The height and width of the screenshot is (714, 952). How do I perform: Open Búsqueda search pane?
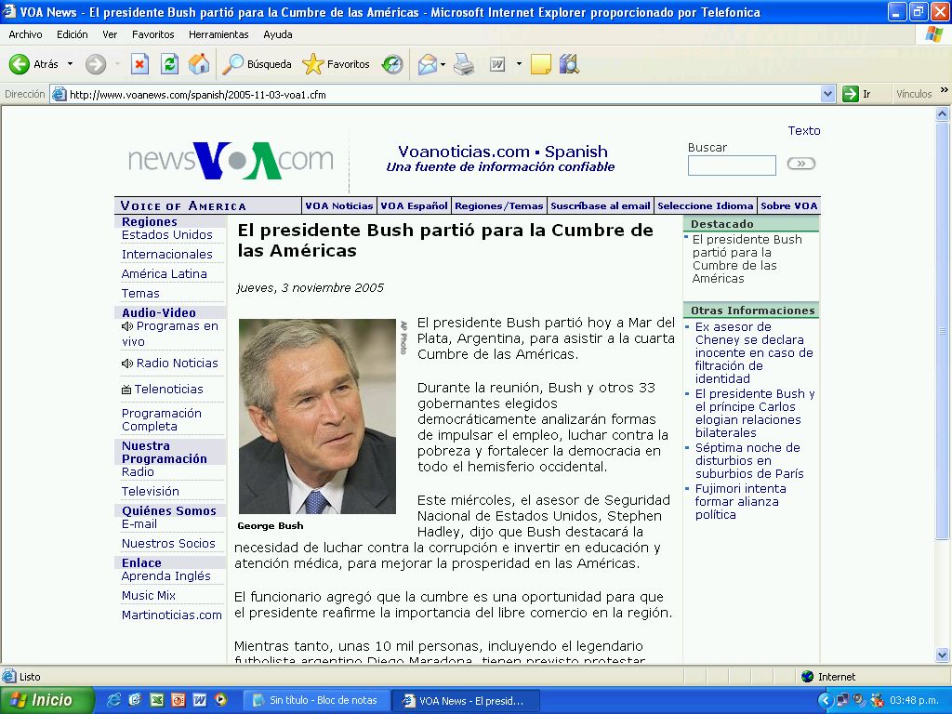(x=257, y=64)
